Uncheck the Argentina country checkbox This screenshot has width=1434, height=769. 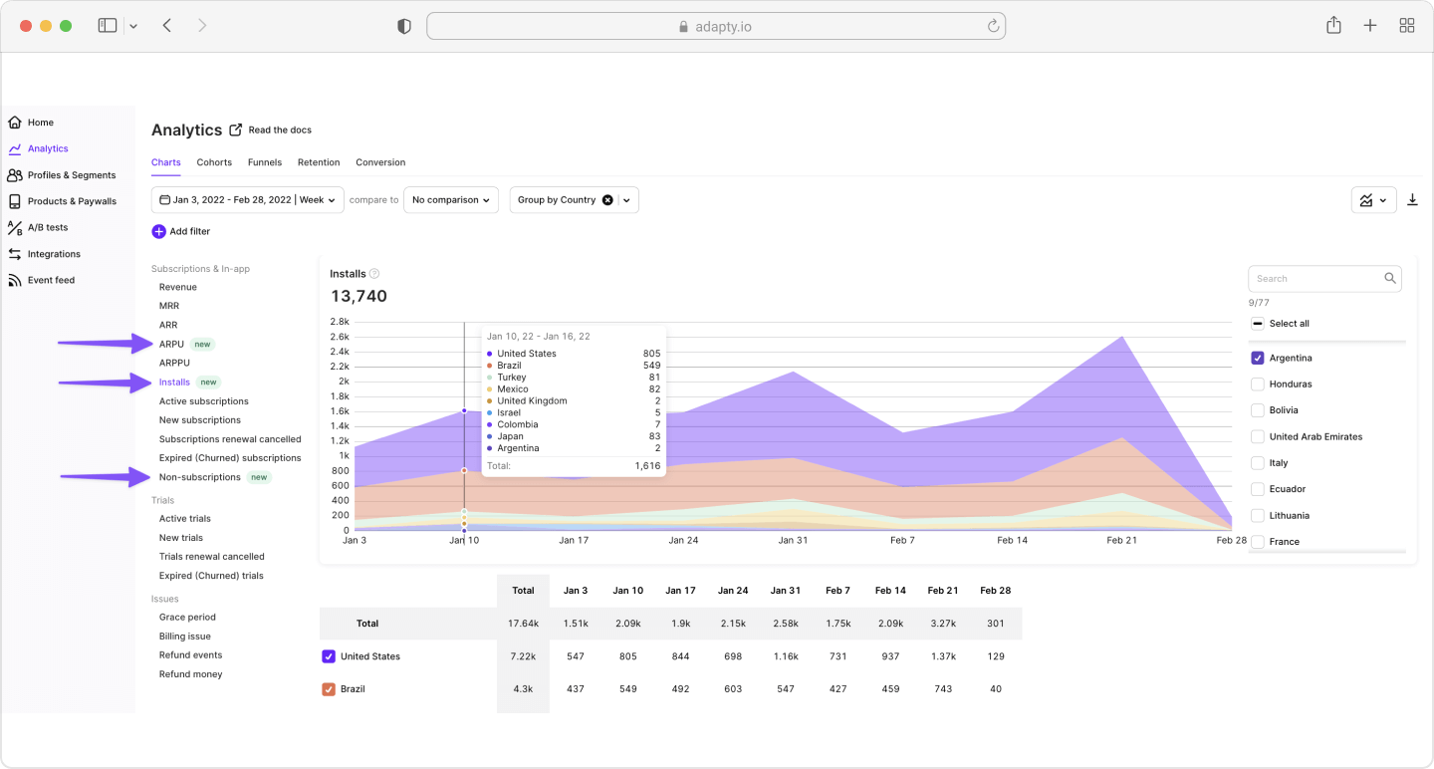pyautogui.click(x=1258, y=358)
